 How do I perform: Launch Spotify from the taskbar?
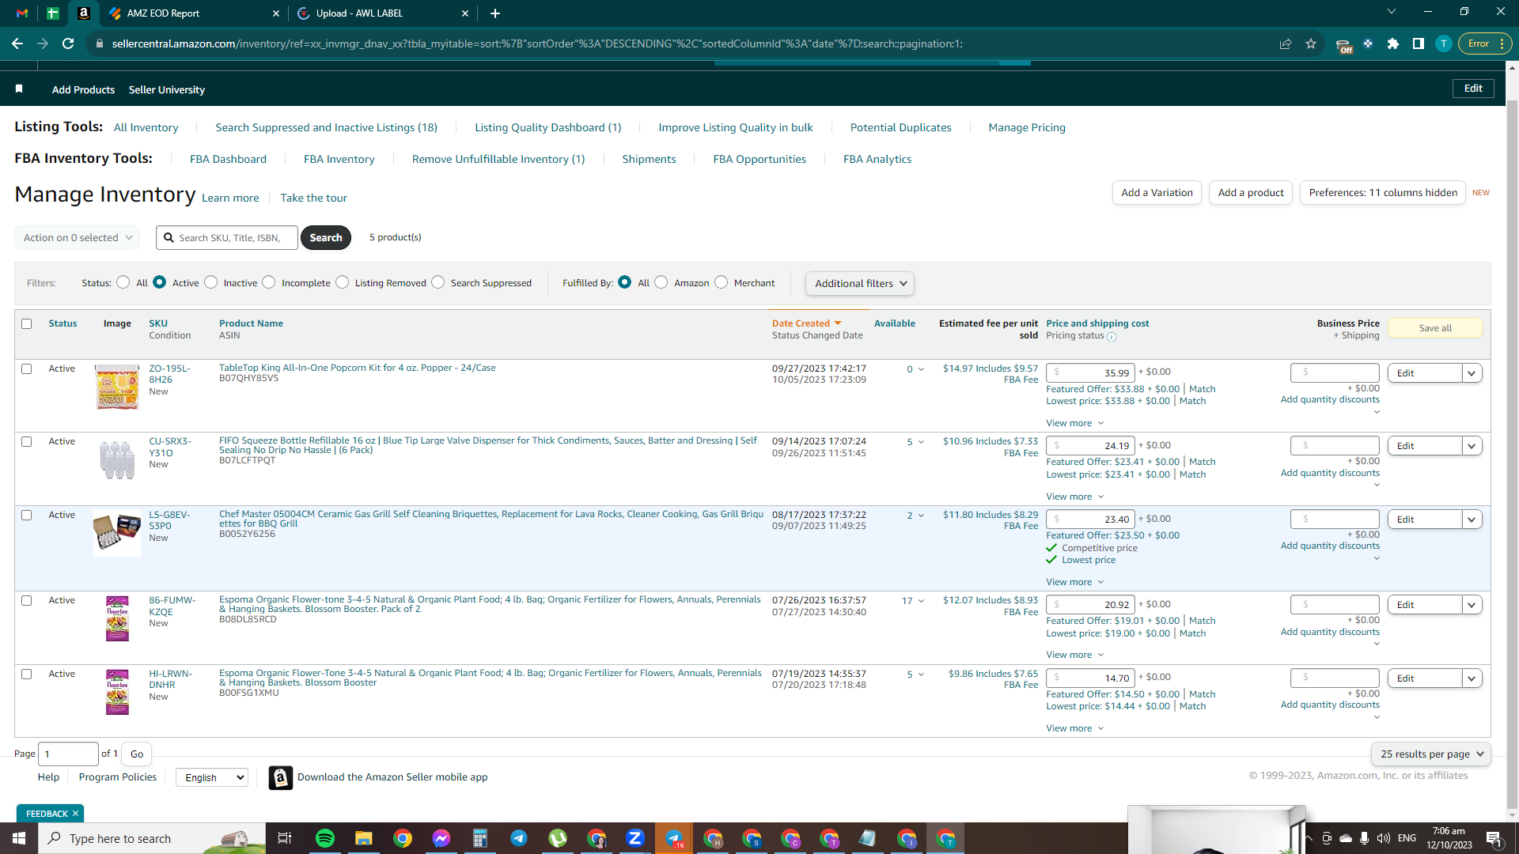click(325, 838)
